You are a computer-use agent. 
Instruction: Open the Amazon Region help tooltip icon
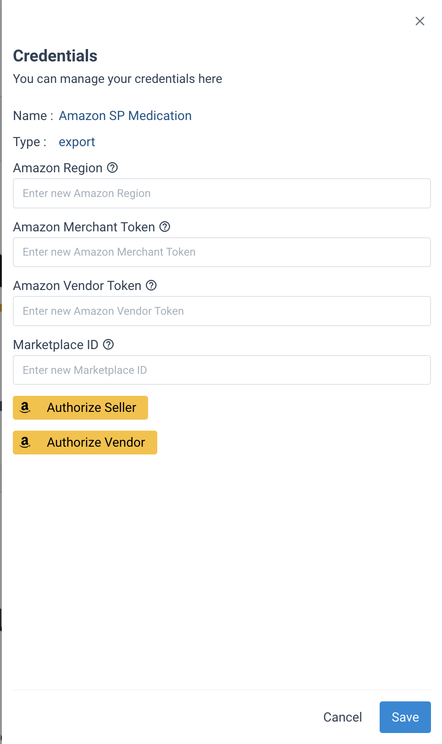112,168
